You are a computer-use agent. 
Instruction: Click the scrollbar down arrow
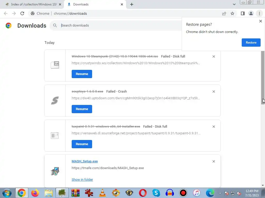(263, 185)
